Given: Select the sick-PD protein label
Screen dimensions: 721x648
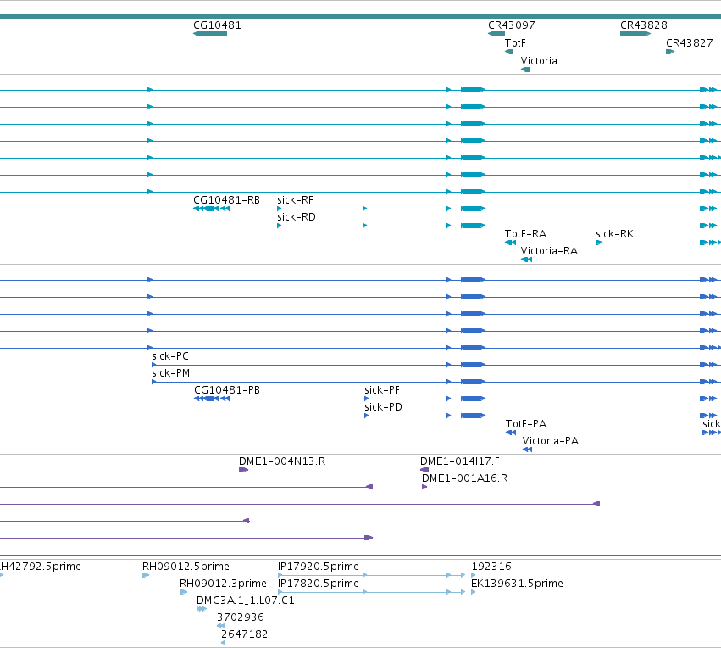Looking at the screenshot, I should click(x=384, y=407).
